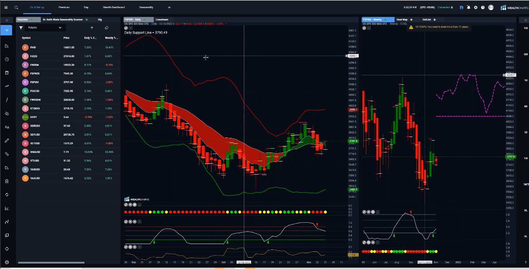Maximize the daily white oscillator indicator pane
Viewport: 529px width, 269px height.
click(x=139, y=221)
